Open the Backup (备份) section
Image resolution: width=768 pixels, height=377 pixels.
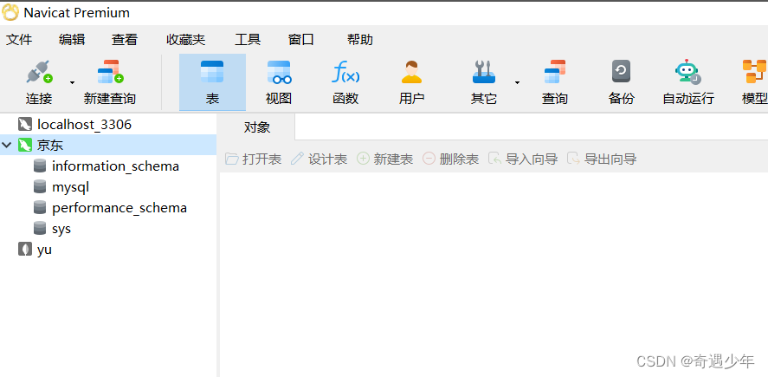621,82
